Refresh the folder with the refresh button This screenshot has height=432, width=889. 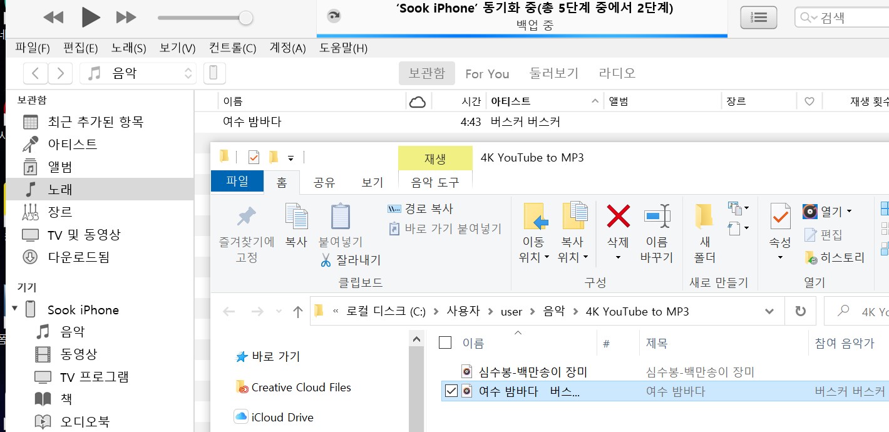[801, 311]
